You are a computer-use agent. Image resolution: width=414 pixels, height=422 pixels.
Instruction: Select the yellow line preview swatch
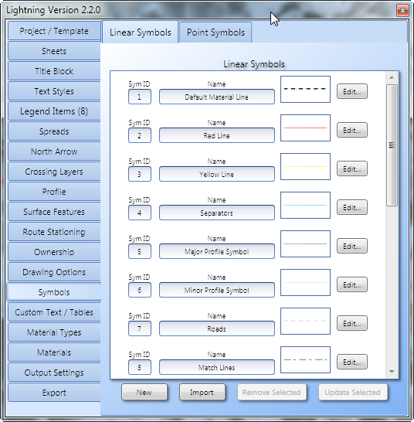pyautogui.click(x=305, y=167)
